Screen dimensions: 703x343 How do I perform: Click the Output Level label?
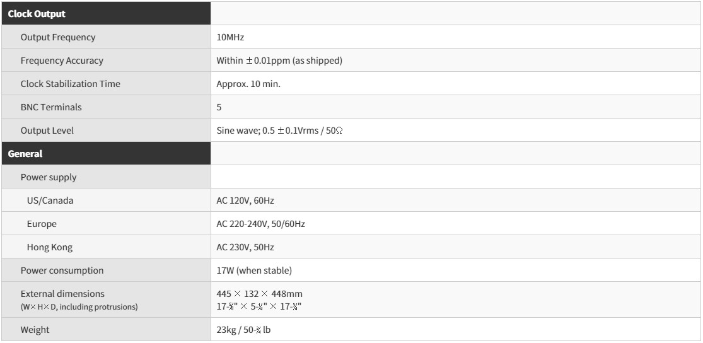click(47, 131)
